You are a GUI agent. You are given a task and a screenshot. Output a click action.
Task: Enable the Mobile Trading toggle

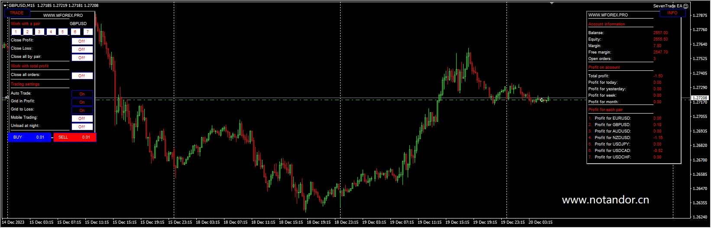coord(82,118)
